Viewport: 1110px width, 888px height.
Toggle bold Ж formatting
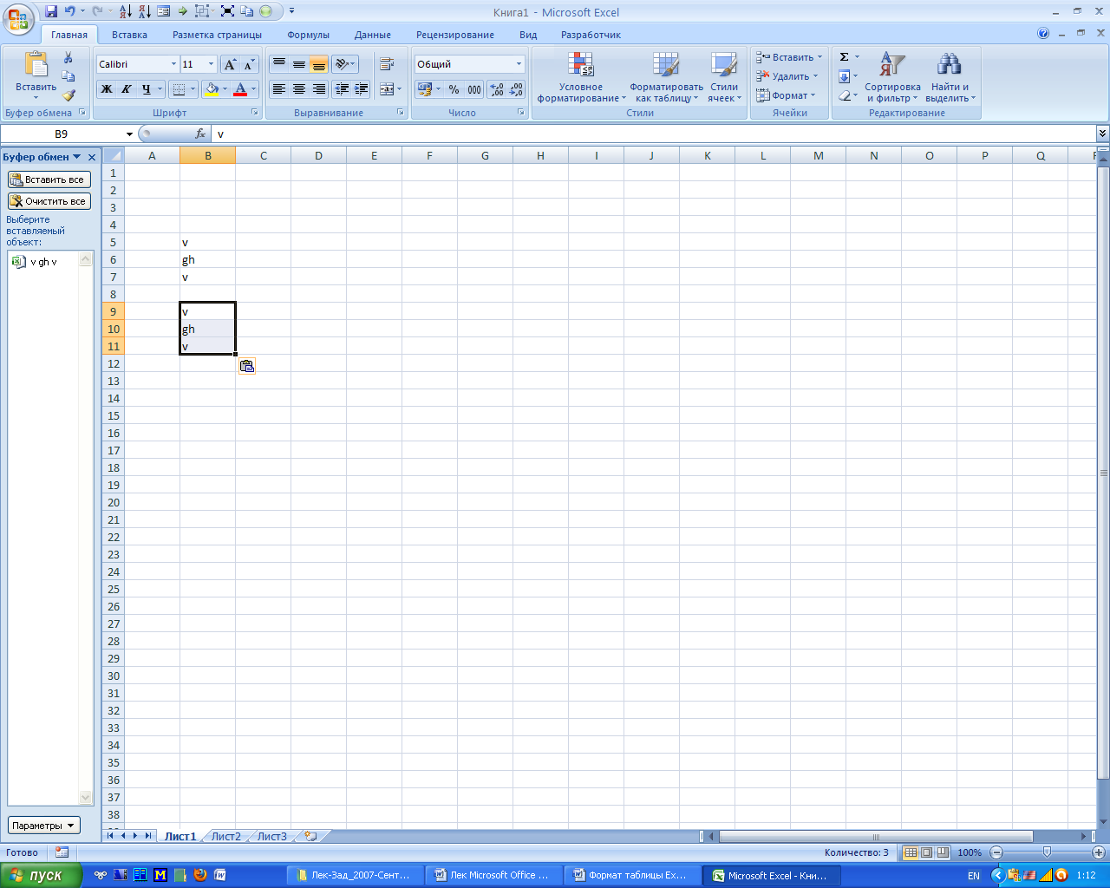point(106,89)
